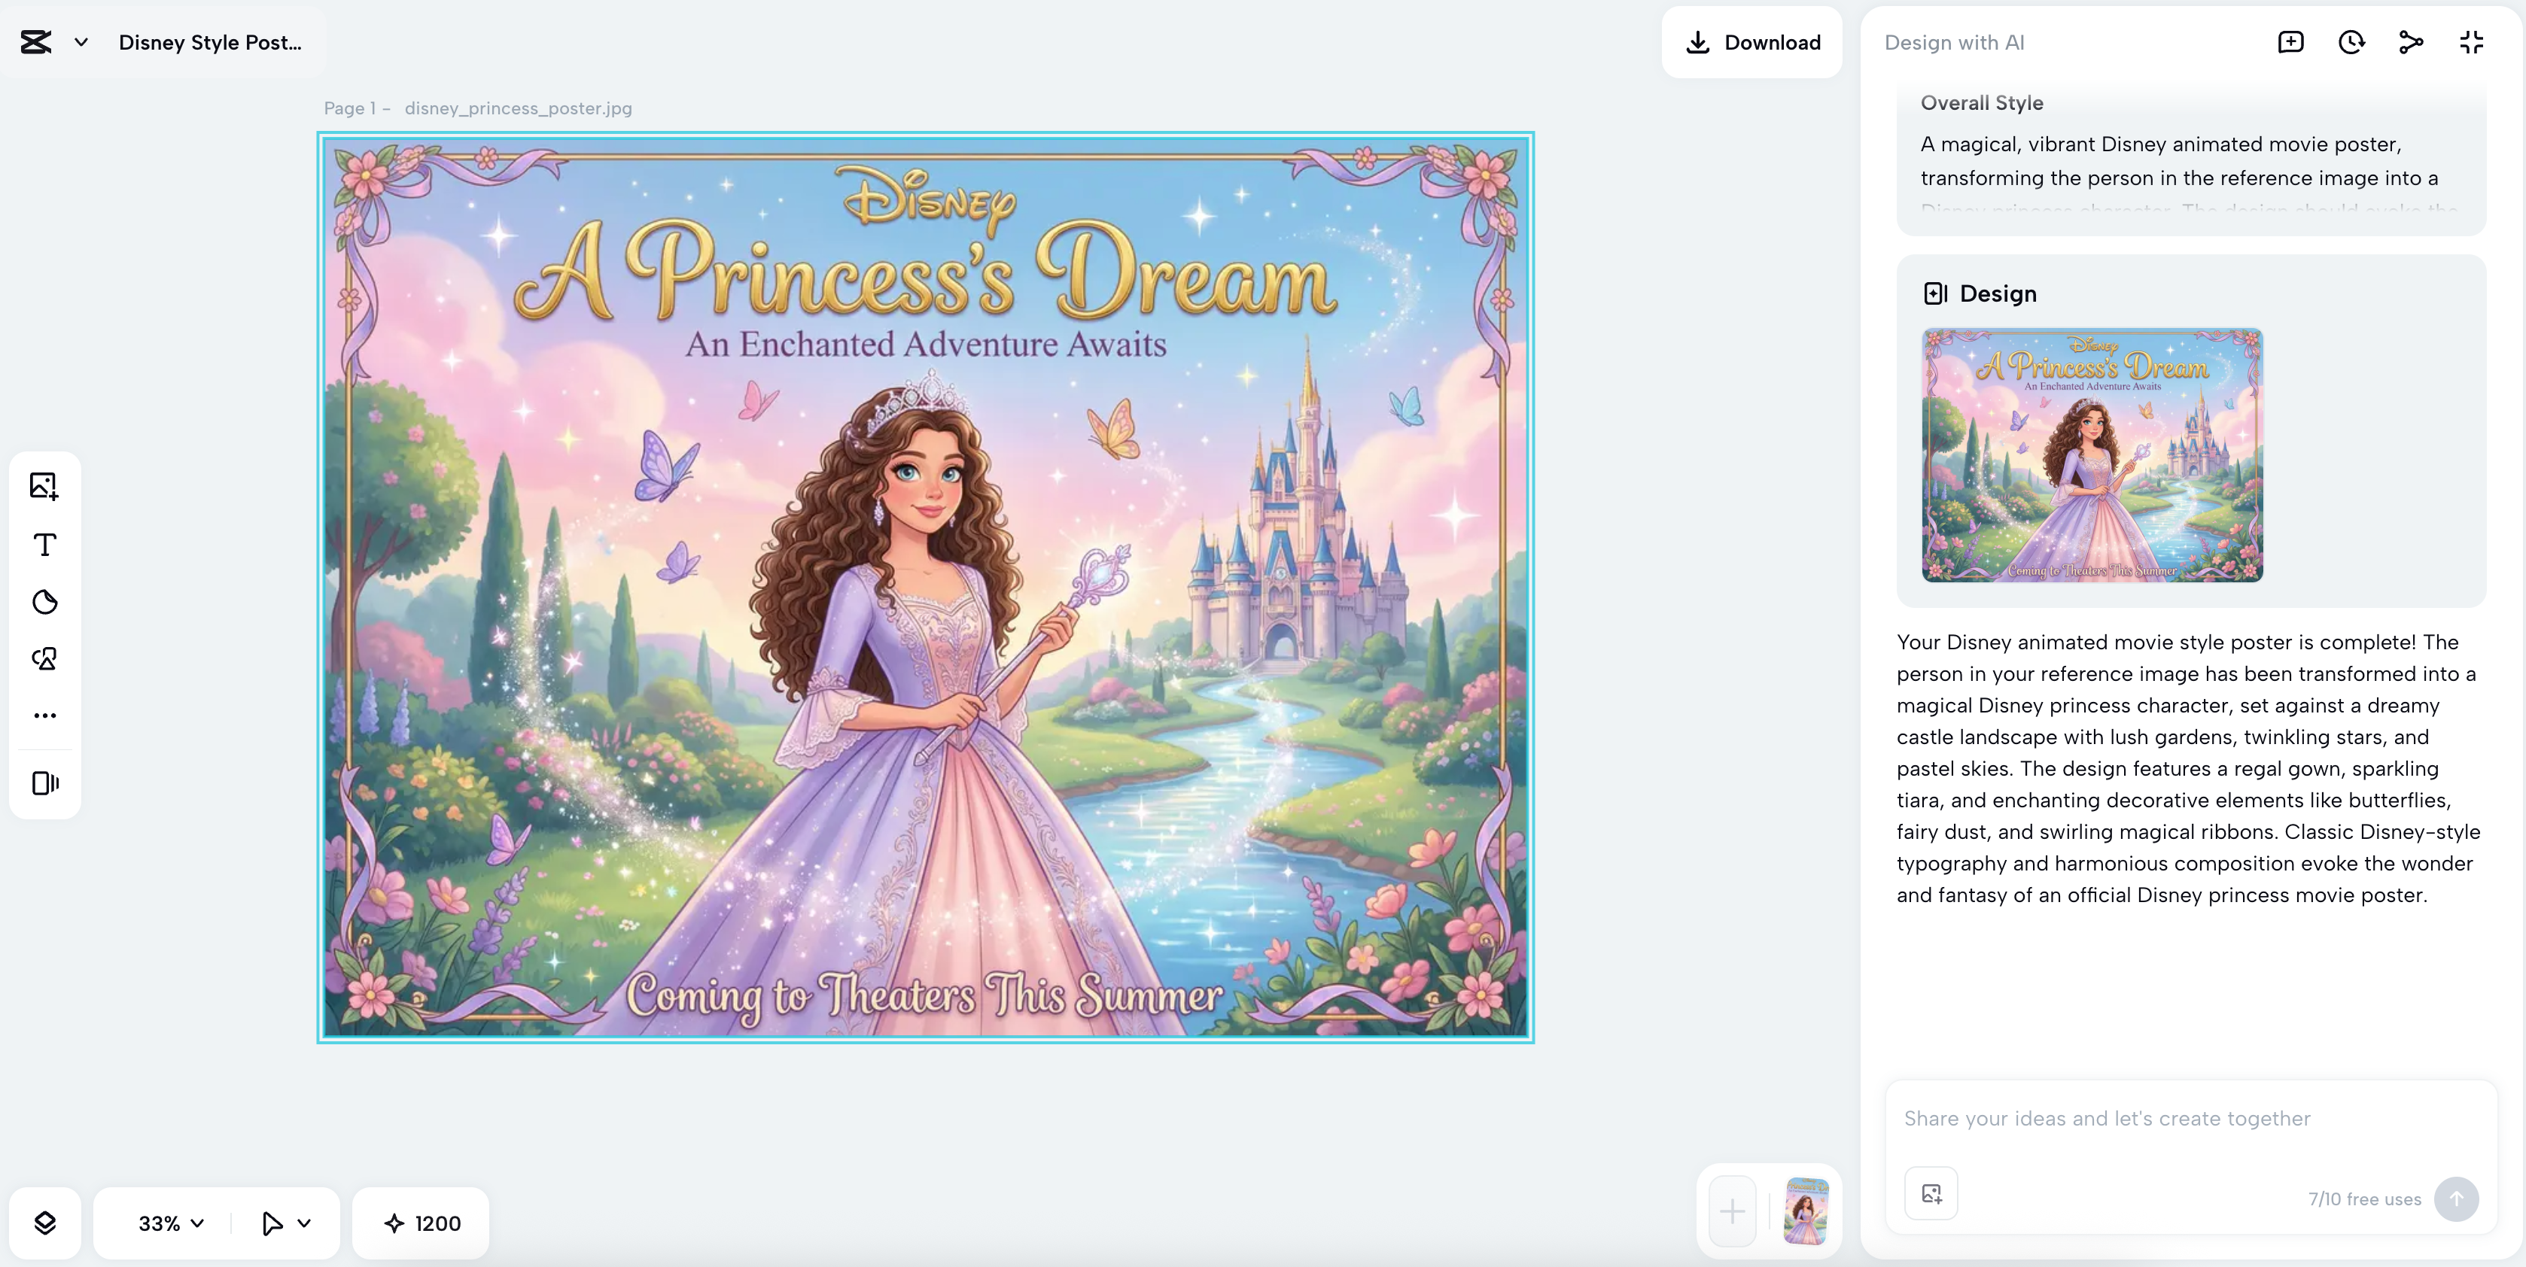
Task: Click the share icon in AI panel
Action: point(2410,42)
